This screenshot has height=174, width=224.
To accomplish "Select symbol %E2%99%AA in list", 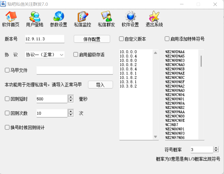I will tap(175, 112).
